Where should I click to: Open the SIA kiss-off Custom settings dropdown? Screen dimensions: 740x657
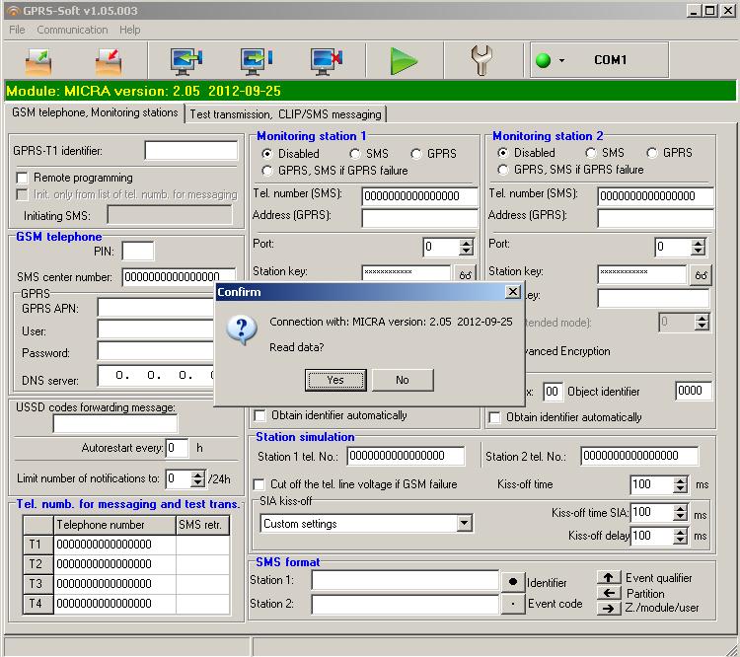tap(465, 523)
